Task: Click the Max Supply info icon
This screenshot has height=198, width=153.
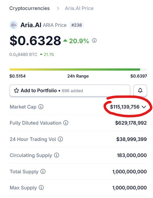Action: tap(41, 187)
